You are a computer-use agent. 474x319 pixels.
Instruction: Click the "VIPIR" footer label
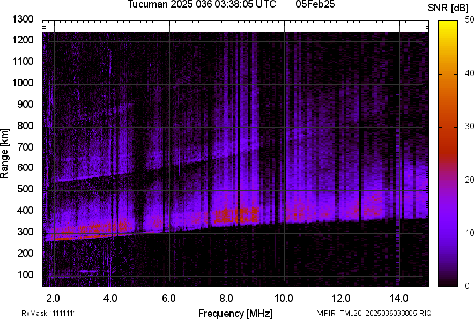(326, 313)
